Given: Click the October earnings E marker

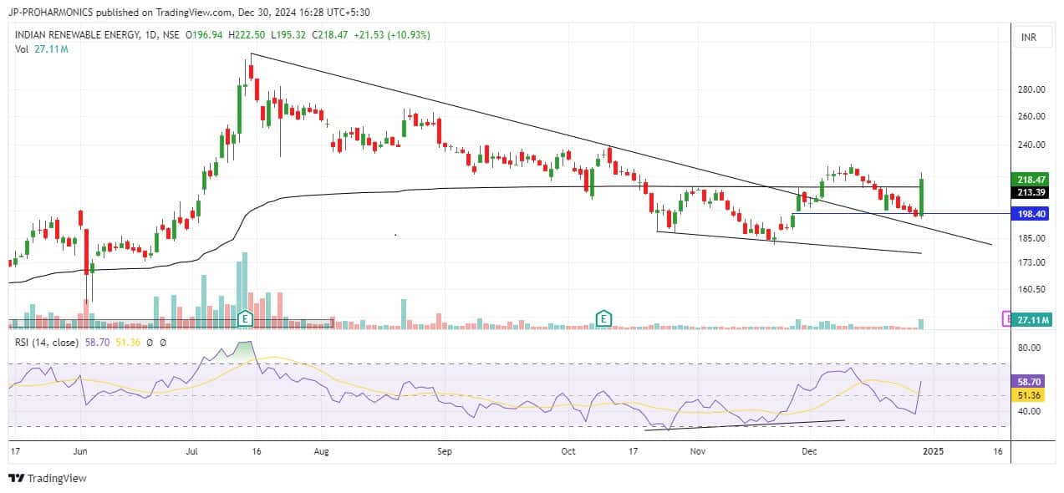Looking at the screenshot, I should click(603, 318).
